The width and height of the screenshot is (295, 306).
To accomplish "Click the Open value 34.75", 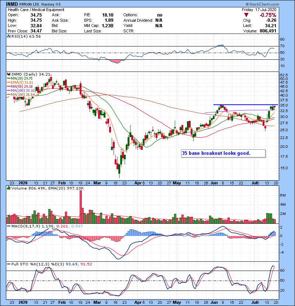I will [x=36, y=15].
